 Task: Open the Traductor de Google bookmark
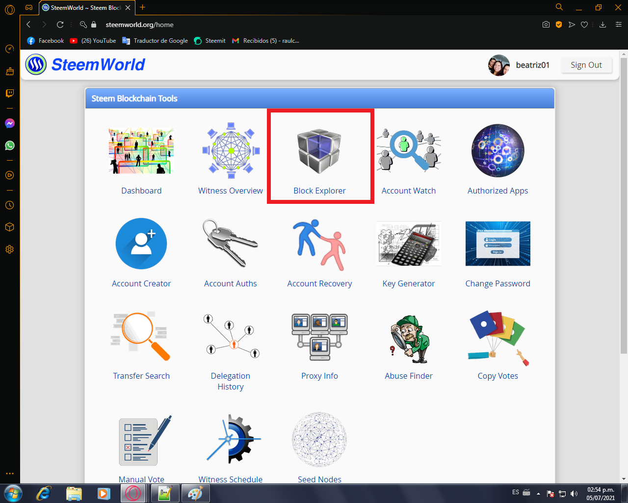155,41
